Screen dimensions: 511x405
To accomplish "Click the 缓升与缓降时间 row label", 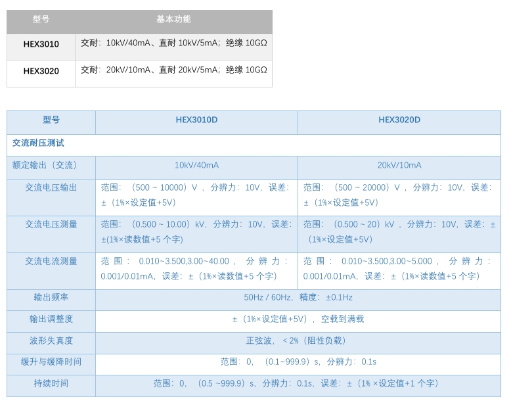I will click(x=51, y=362).
